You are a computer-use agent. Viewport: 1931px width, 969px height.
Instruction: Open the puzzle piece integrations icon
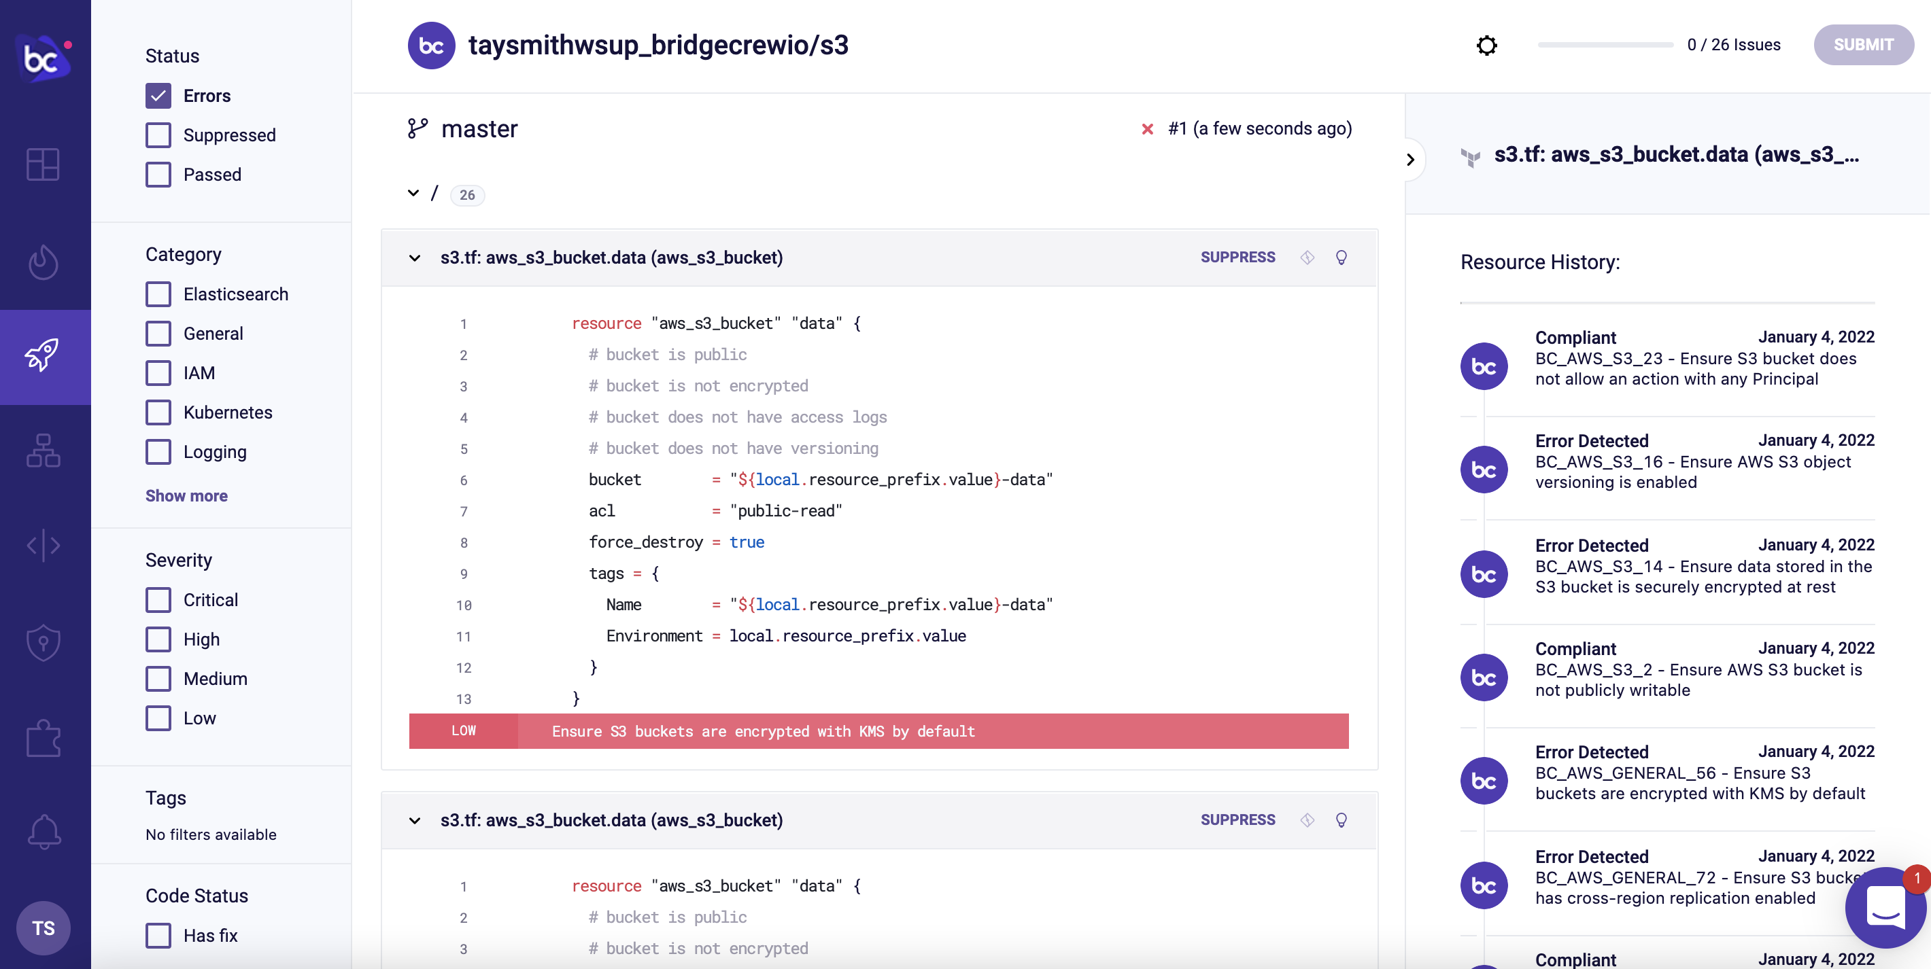(x=44, y=737)
